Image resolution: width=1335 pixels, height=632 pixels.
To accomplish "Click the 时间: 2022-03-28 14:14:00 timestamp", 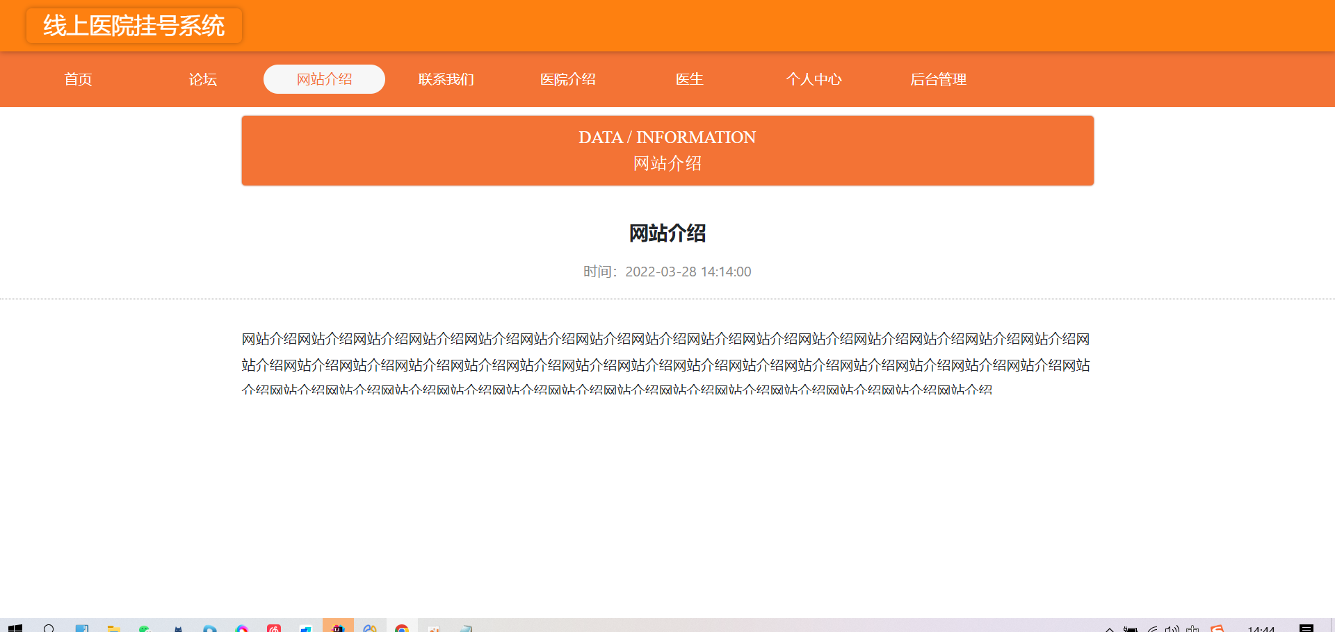I will (x=667, y=272).
